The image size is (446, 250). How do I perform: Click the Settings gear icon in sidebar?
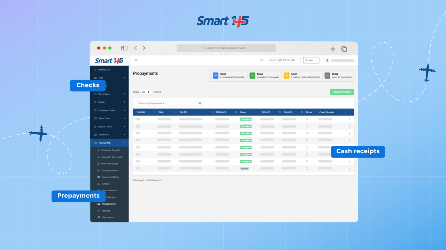(99, 211)
